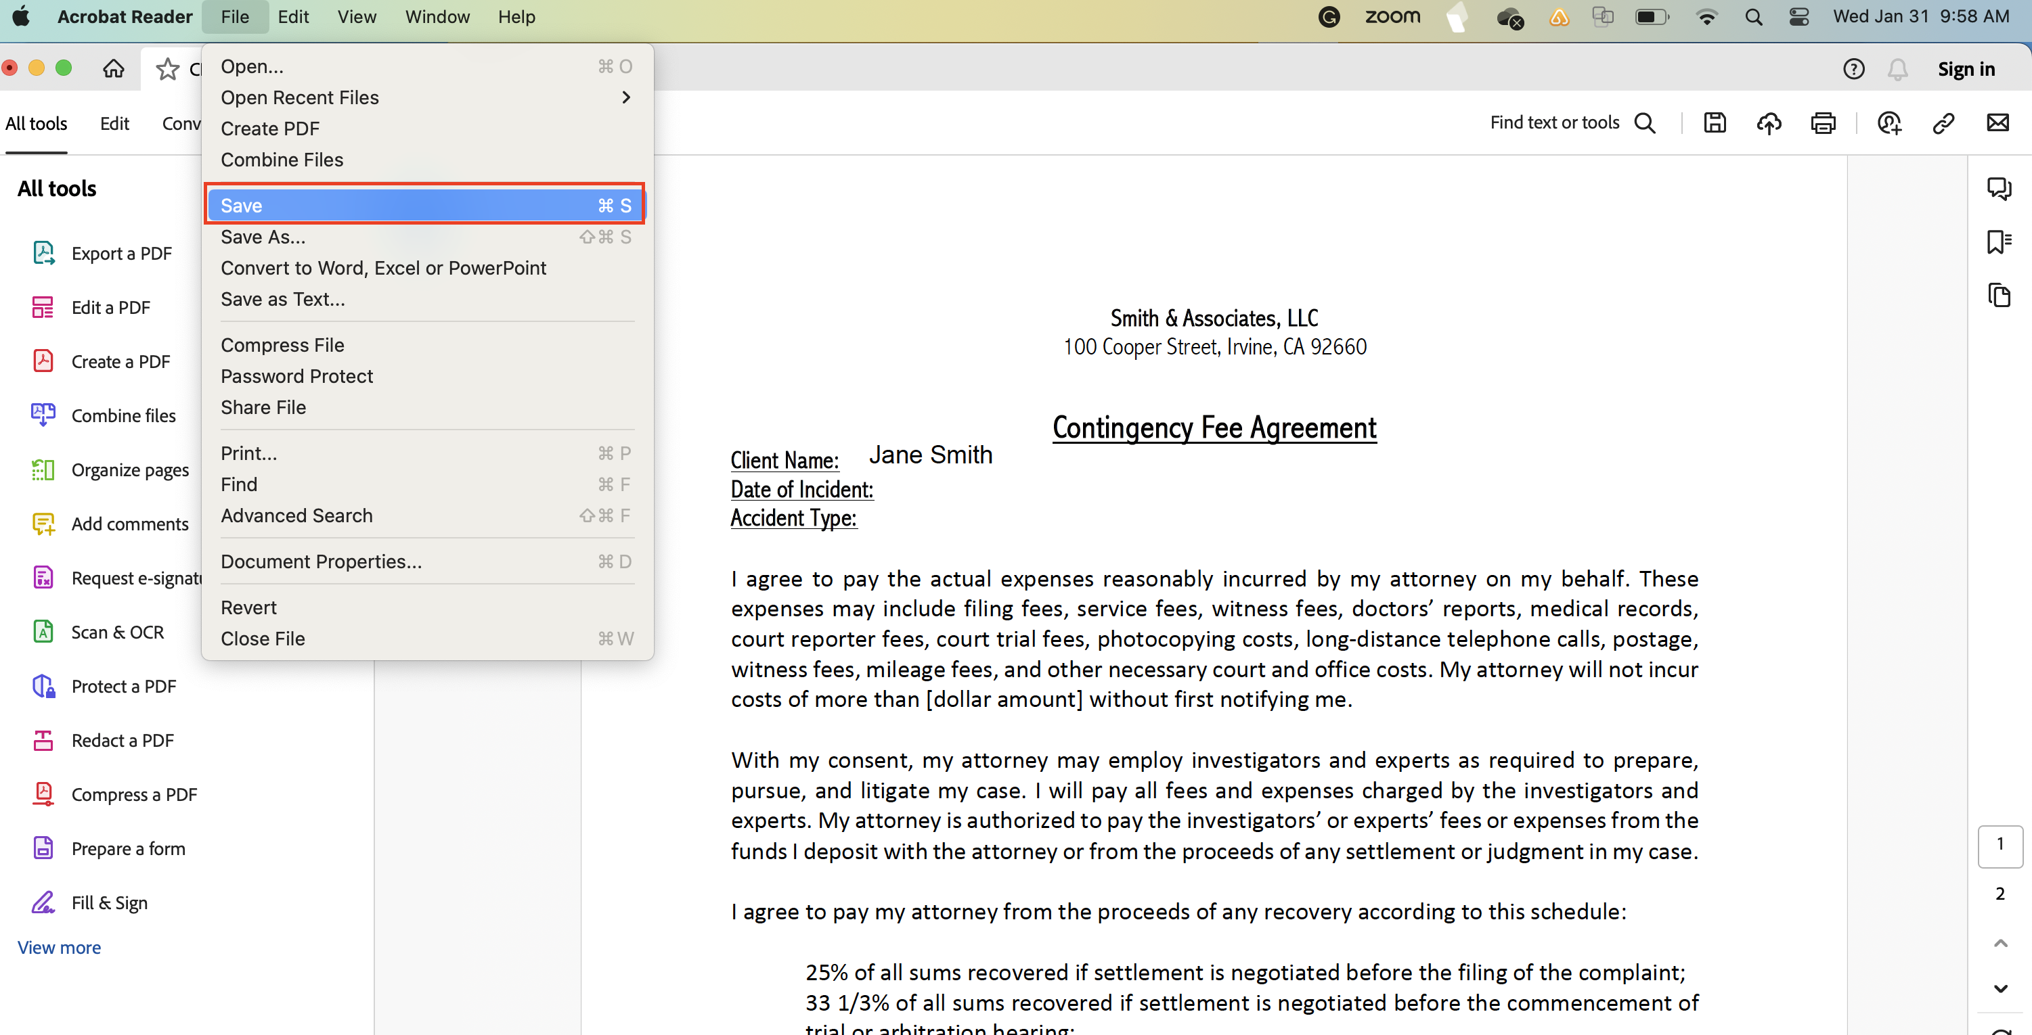Select Convert to Word, Excel or PowerPoint
Screen dimensions: 2032x1035
pos(426,268)
